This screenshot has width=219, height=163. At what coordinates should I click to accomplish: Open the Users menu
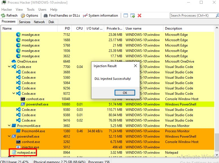[42, 10]
